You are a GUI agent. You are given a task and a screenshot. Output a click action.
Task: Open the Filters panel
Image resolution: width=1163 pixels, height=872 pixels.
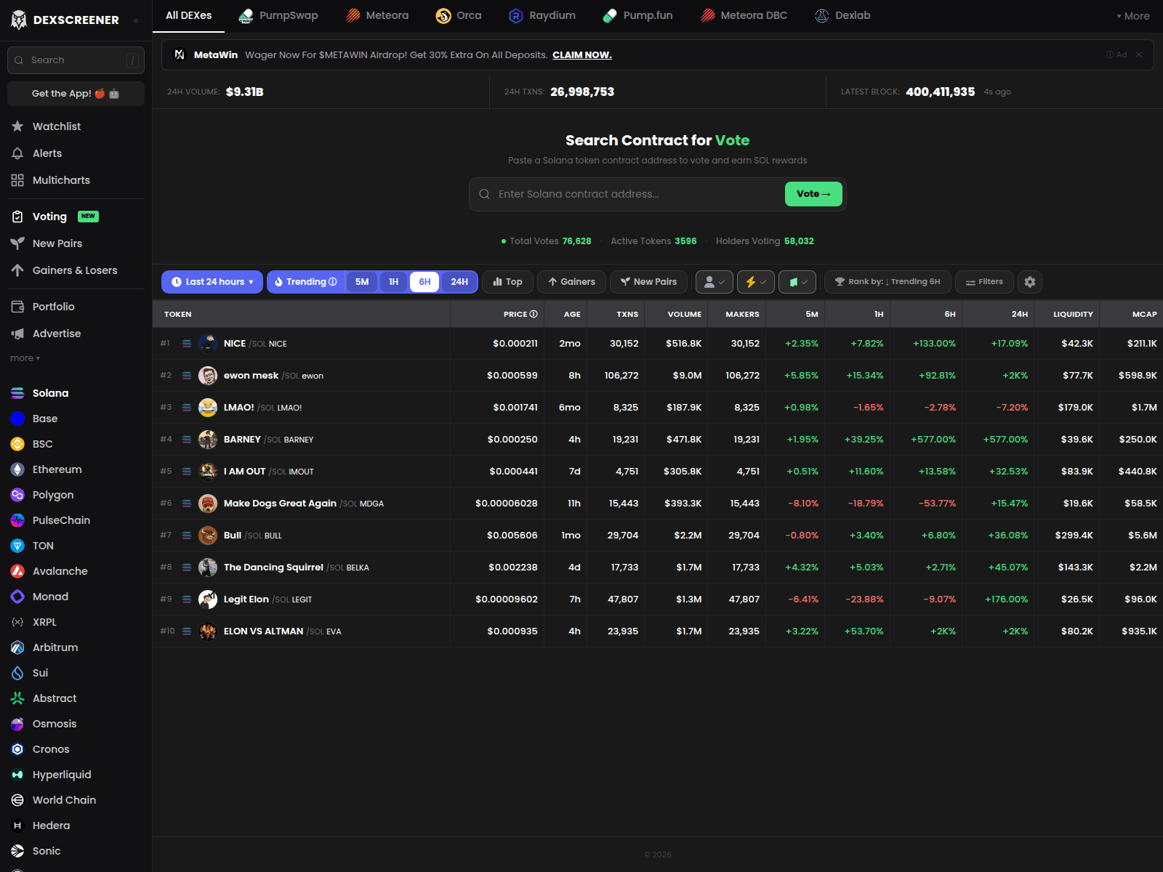click(984, 282)
